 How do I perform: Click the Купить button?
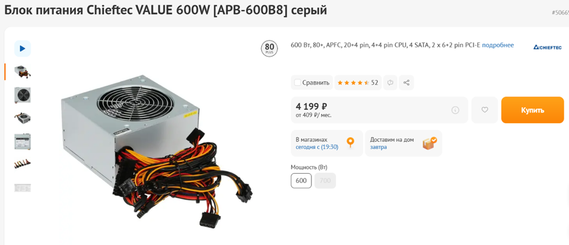[x=532, y=110]
